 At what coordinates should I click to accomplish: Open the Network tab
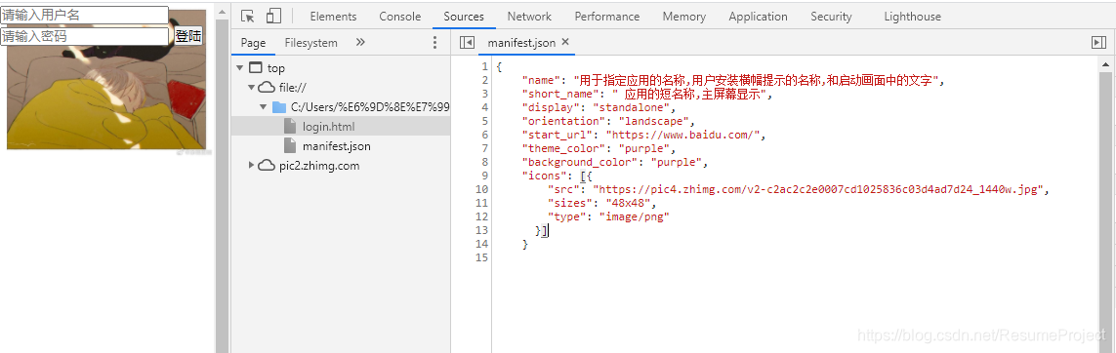click(x=529, y=17)
